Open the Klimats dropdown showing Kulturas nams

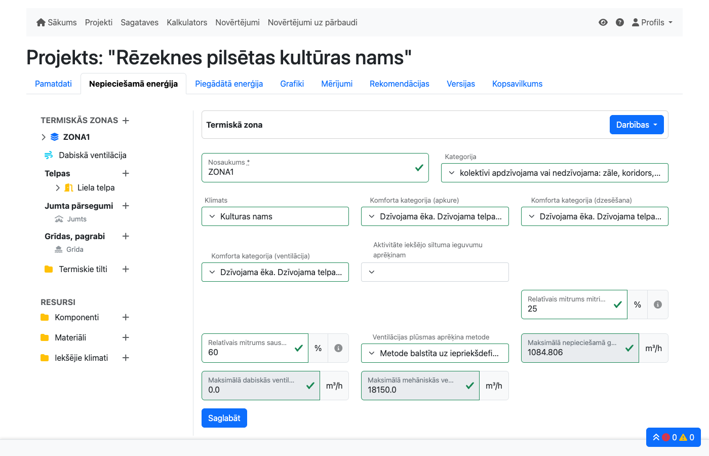click(275, 216)
